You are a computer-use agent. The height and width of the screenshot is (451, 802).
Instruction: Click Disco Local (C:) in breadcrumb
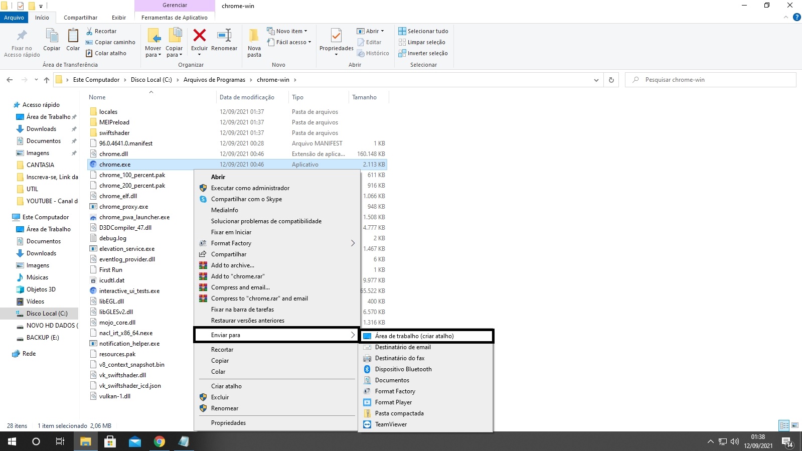151,80
